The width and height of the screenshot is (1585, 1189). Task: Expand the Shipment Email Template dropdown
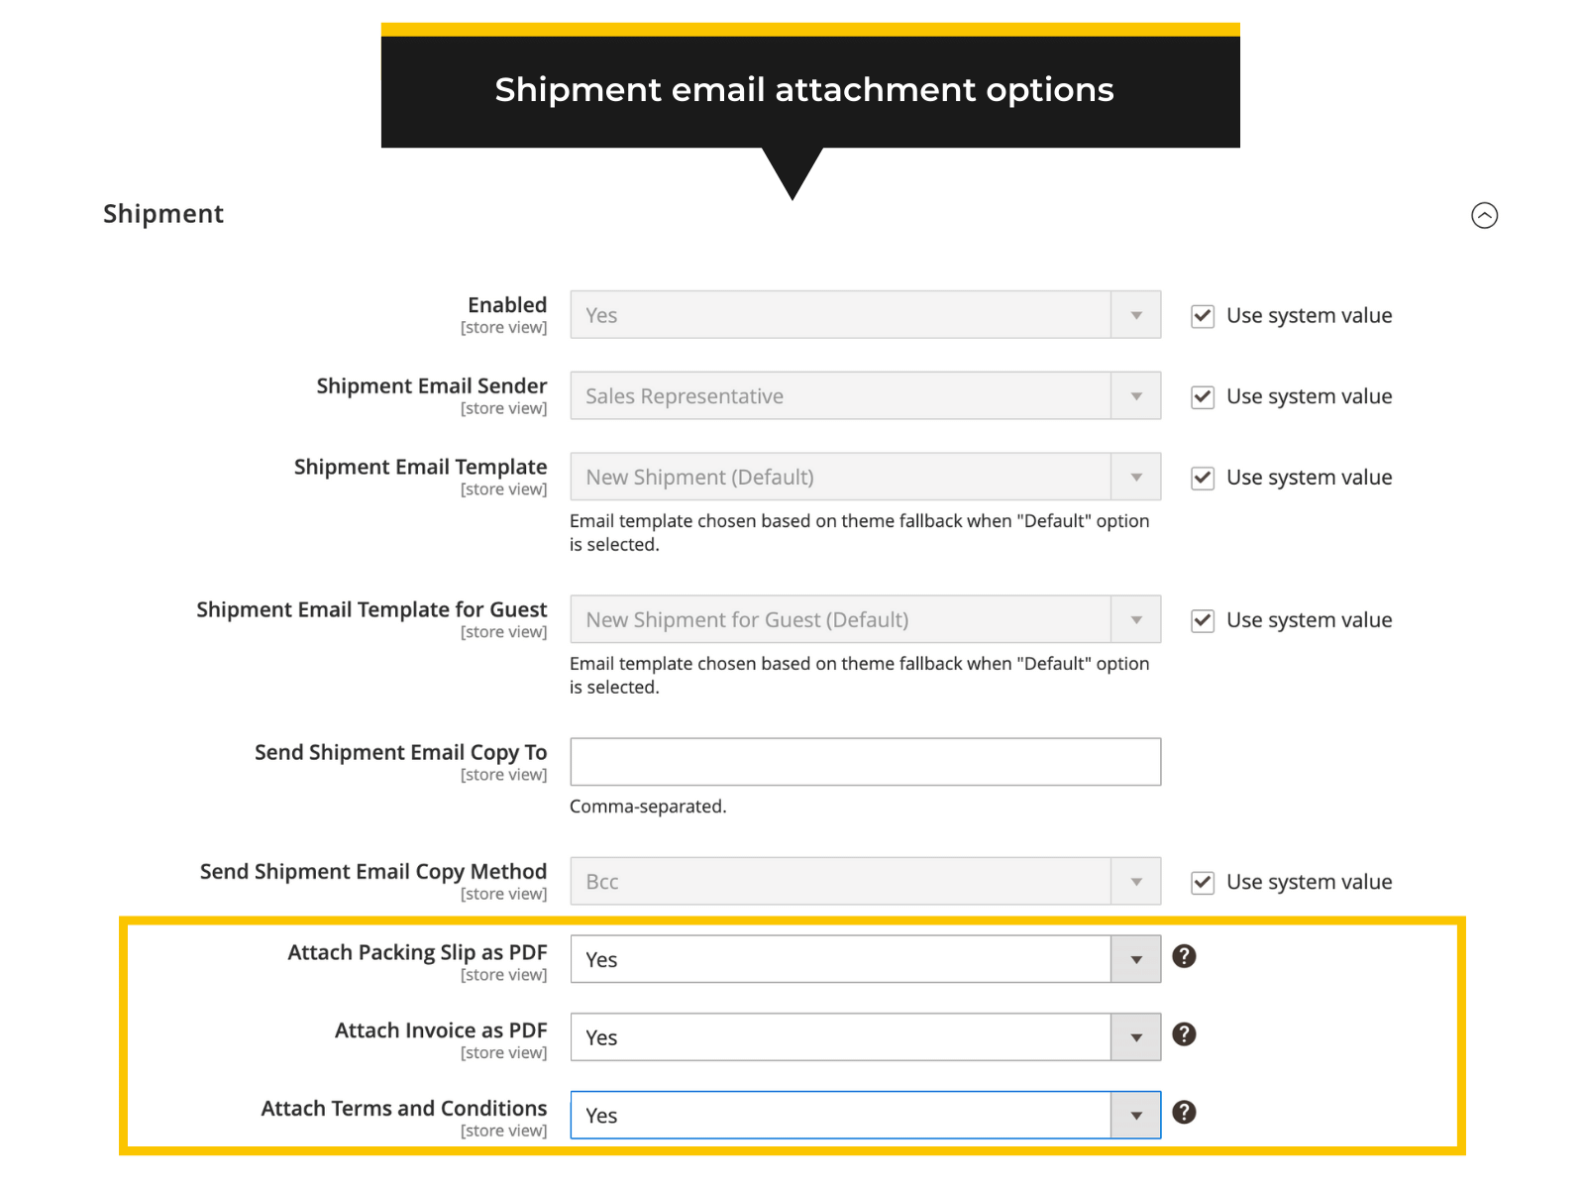[x=1135, y=477]
